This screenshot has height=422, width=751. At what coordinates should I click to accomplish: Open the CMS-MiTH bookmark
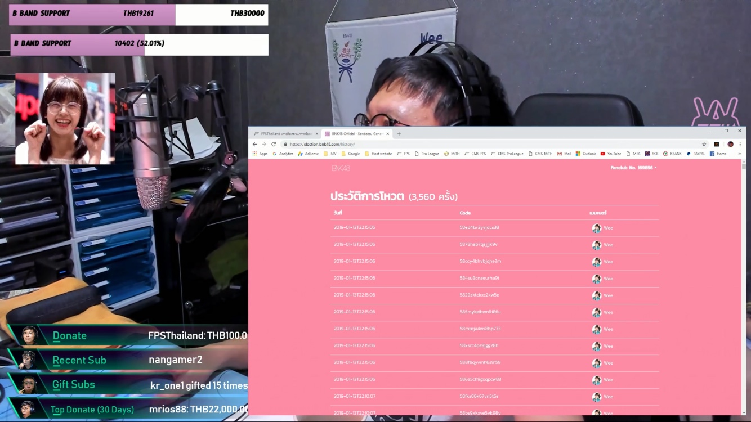pyautogui.click(x=540, y=154)
